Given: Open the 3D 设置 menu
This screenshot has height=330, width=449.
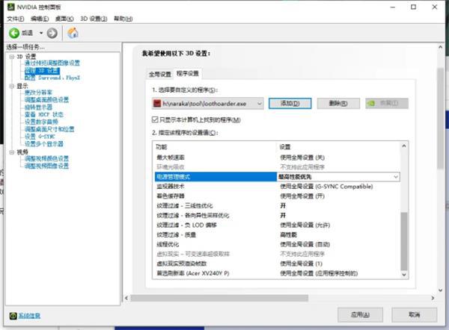Looking at the screenshot, I should [x=94, y=18].
